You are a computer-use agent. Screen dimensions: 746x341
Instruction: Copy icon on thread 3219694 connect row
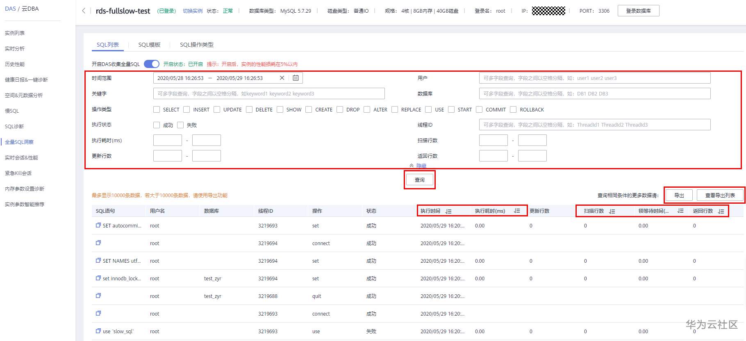point(98,243)
